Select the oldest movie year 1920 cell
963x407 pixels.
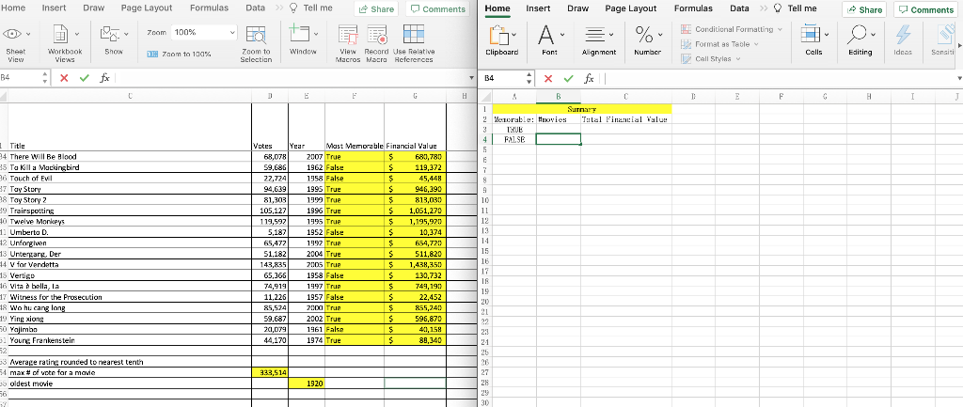(307, 384)
